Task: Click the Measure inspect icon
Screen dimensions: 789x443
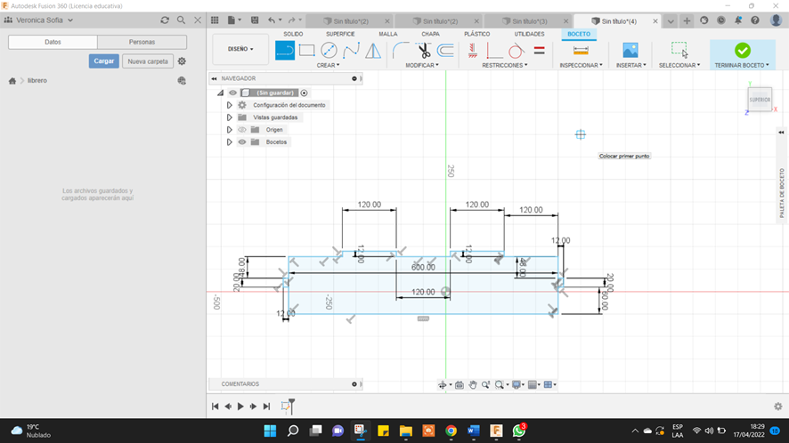Action: [581, 51]
